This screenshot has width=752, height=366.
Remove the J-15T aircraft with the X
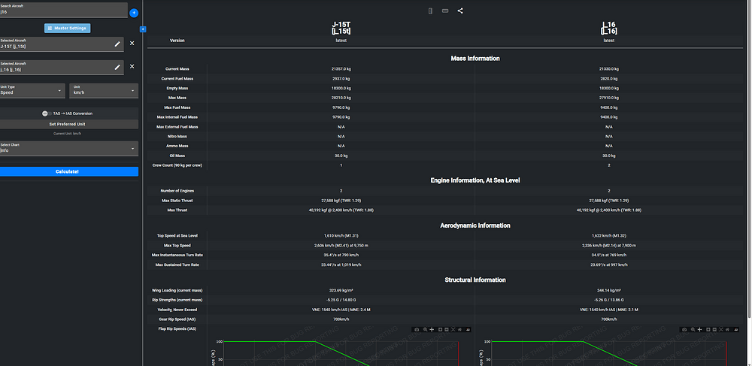pyautogui.click(x=132, y=43)
